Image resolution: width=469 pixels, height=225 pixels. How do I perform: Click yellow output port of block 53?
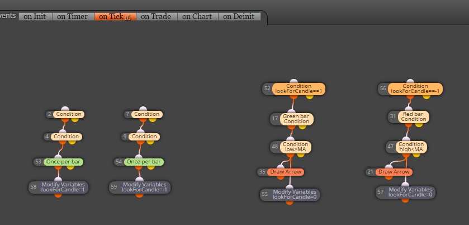pyautogui.click(x=70, y=167)
